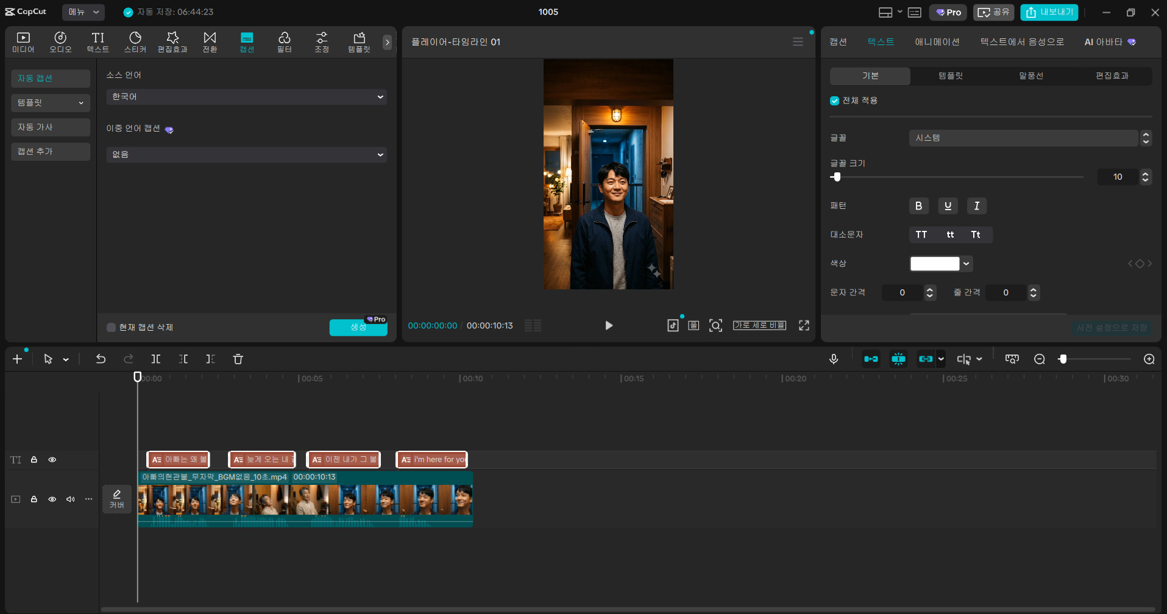Mute the video track audio
1167x614 pixels.
click(x=71, y=499)
